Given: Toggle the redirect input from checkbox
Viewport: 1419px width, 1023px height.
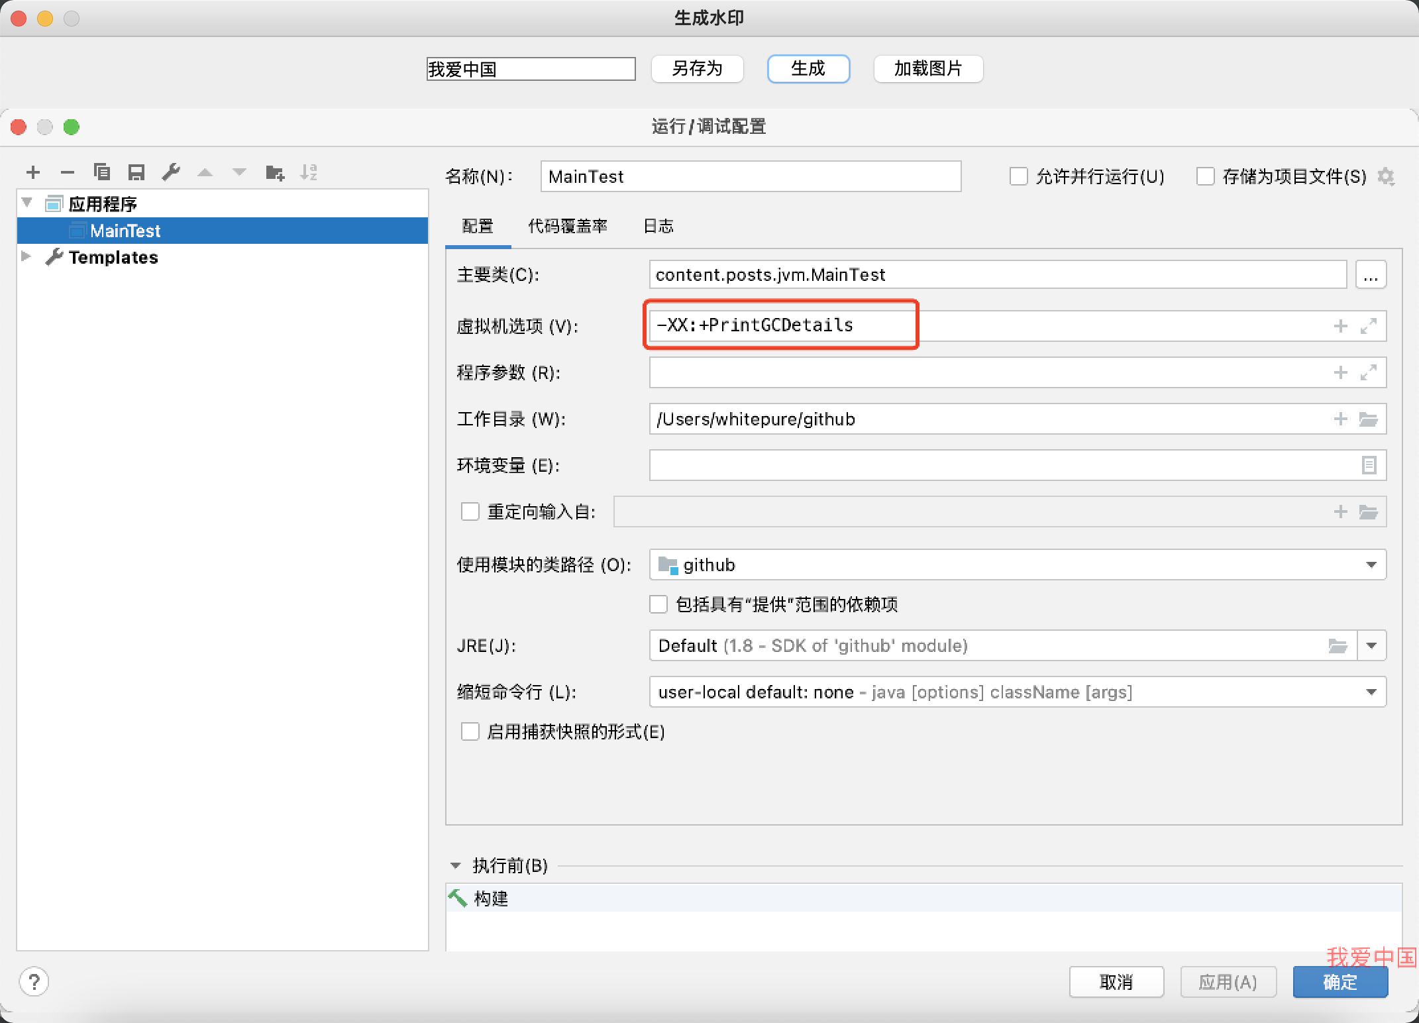Looking at the screenshot, I should point(470,511).
